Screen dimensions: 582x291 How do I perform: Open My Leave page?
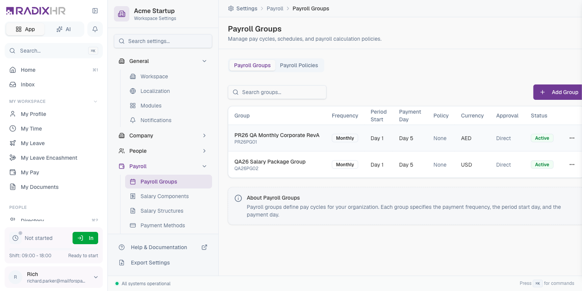click(54, 143)
